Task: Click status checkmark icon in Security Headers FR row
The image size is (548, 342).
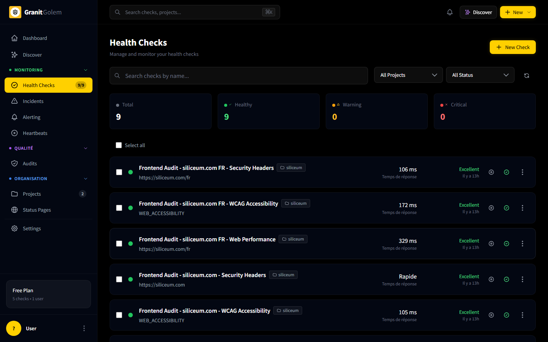Action: pos(507,172)
